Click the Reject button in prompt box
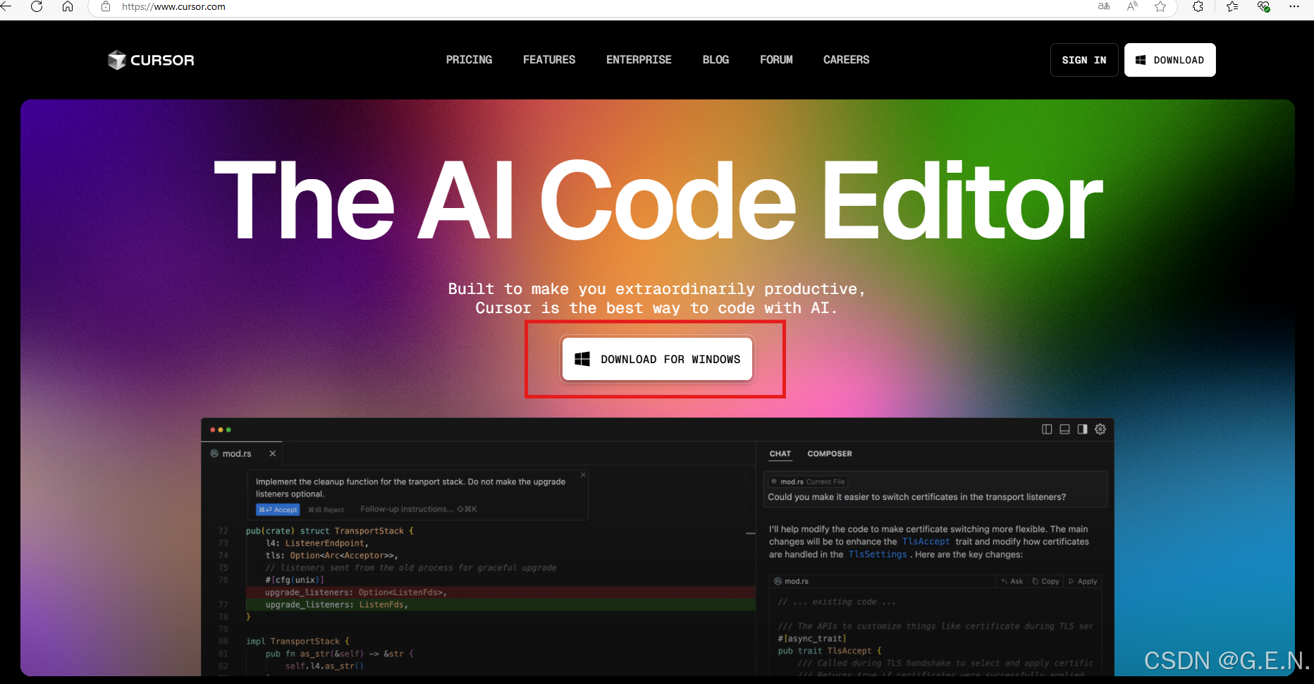The height and width of the screenshot is (684, 1314). pyautogui.click(x=326, y=510)
